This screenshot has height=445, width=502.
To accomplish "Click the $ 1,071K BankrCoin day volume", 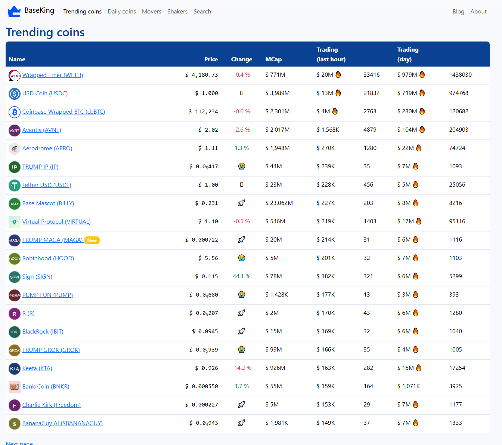I will (x=409, y=386).
